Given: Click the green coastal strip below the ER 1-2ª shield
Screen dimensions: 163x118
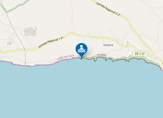Looking at the screenshot, I should pos(139,58).
